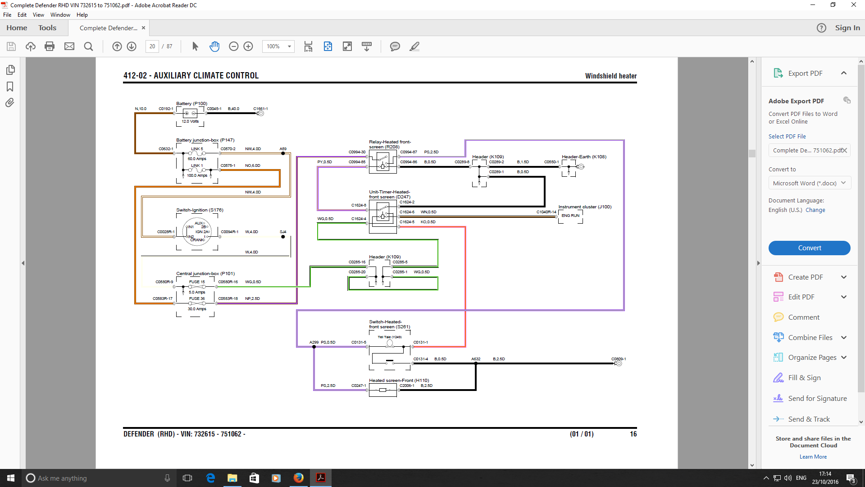The width and height of the screenshot is (865, 487).
Task: Print the document using printer icon
Action: pyautogui.click(x=50, y=46)
